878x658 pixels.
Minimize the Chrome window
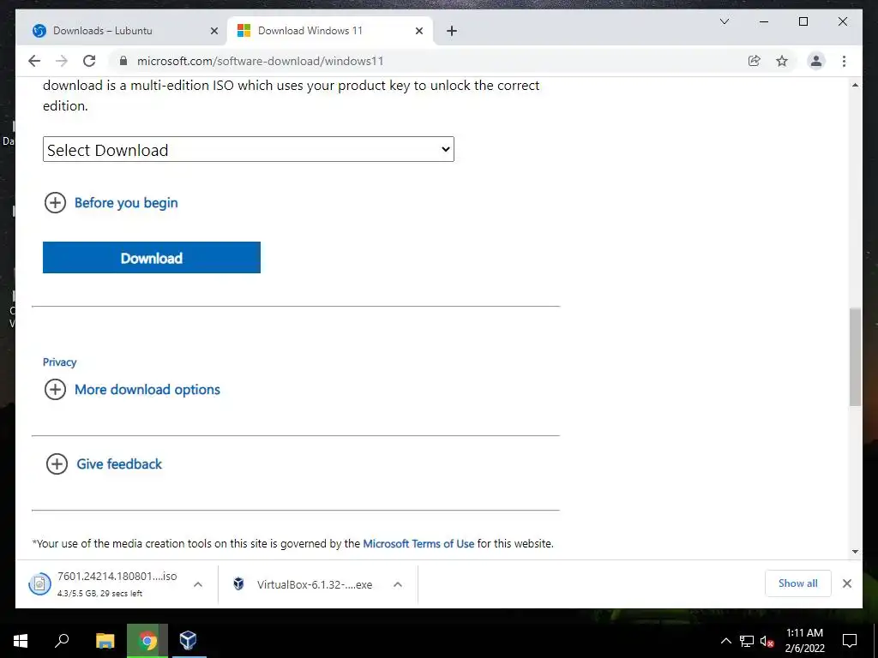click(764, 21)
